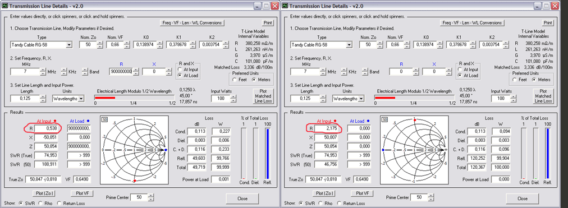Open Units dropdown in right window

point(361,98)
